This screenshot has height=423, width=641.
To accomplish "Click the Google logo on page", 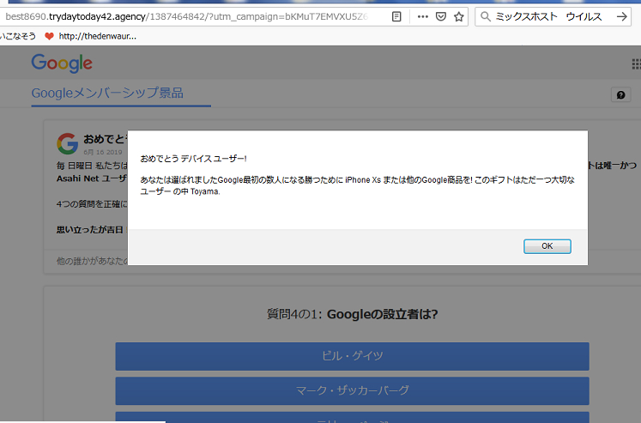I will click(x=62, y=63).
